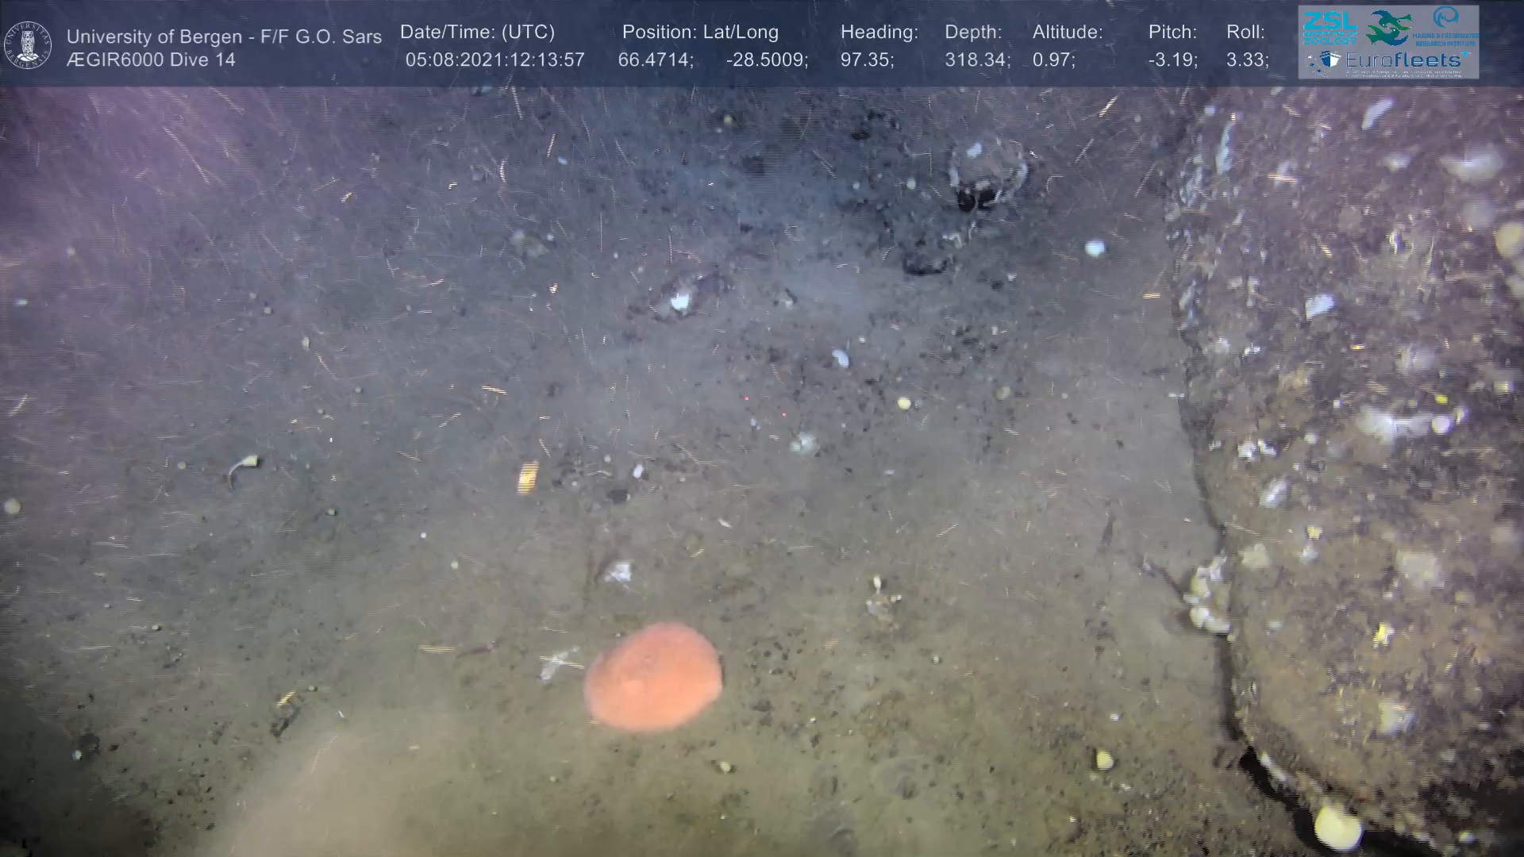
Task: Click the longitude value -28.5009
Action: coord(764,60)
